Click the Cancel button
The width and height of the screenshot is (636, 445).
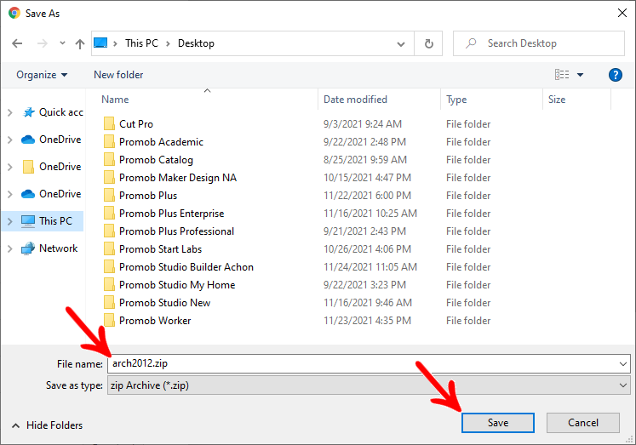[583, 423]
